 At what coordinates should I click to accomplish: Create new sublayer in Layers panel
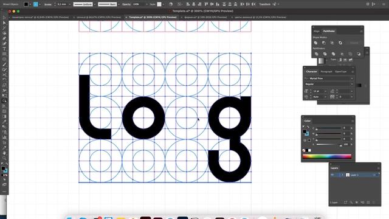click(x=362, y=203)
